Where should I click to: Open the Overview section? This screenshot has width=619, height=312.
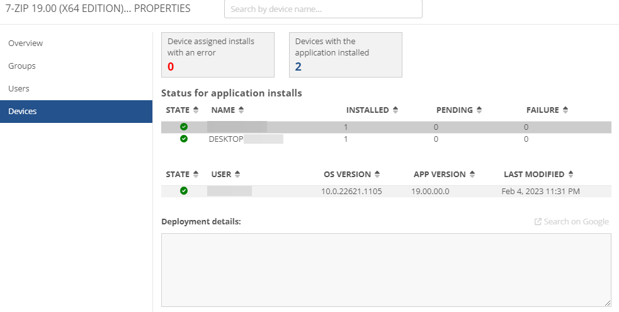coord(76,43)
